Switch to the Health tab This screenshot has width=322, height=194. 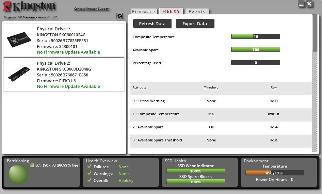[171, 11]
